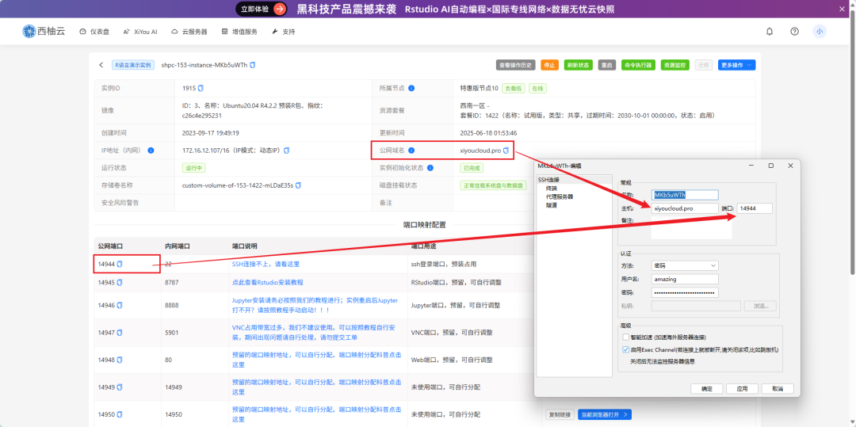This screenshot has width=856, height=427.
Task: Click the R语言演示实例 tag
Action: 134,65
